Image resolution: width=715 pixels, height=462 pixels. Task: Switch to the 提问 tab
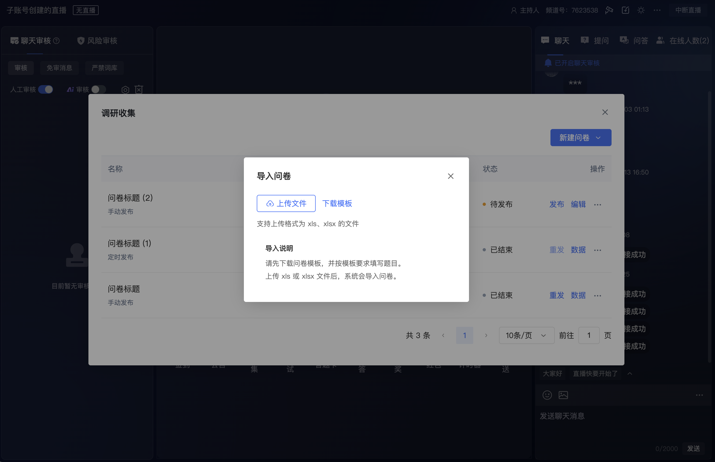[x=594, y=40]
